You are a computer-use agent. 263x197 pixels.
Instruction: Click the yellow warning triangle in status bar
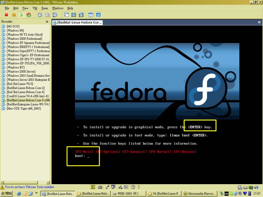point(2,187)
